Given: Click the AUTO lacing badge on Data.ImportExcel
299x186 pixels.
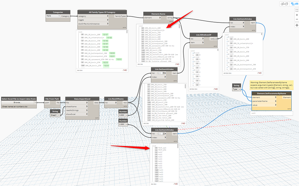Looking at the screenshot, I should point(97,118).
